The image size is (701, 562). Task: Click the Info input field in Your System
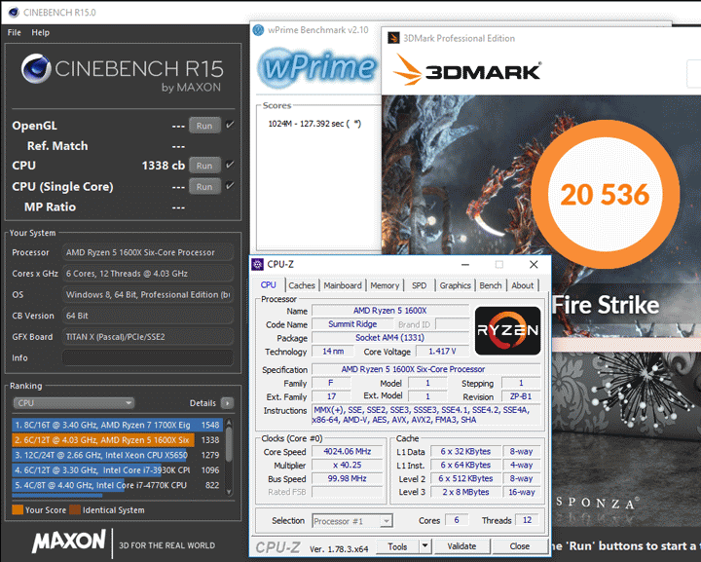pos(148,357)
